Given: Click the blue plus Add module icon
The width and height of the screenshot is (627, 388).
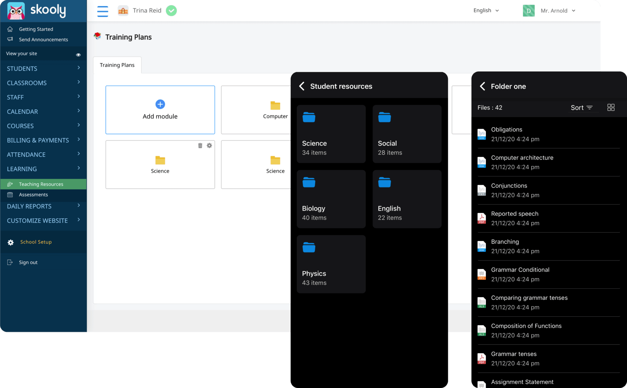Looking at the screenshot, I should coord(160,104).
